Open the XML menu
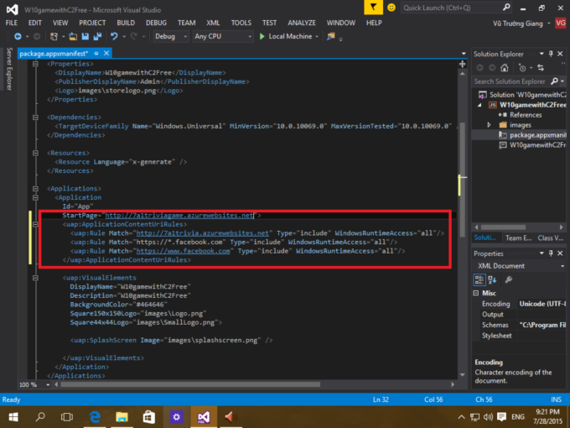The image size is (570, 428). pyautogui.click(x=213, y=23)
